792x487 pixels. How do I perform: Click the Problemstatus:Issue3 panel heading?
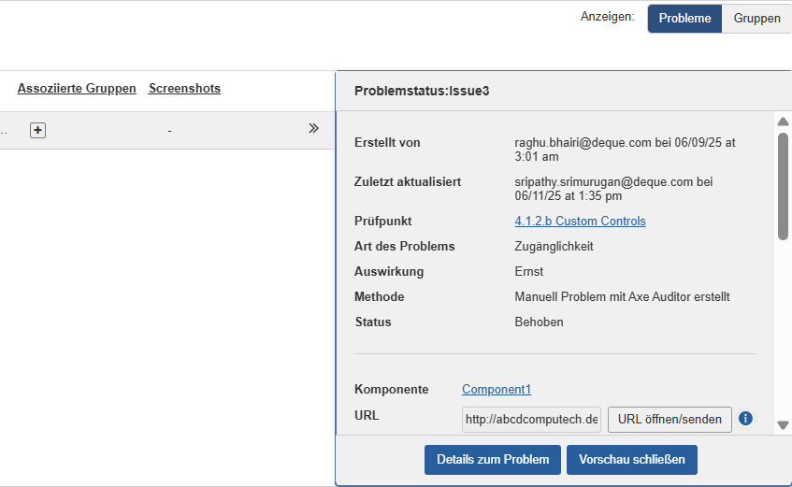(x=422, y=91)
